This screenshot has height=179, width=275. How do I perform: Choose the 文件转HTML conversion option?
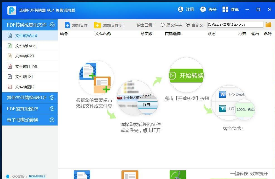27,66
